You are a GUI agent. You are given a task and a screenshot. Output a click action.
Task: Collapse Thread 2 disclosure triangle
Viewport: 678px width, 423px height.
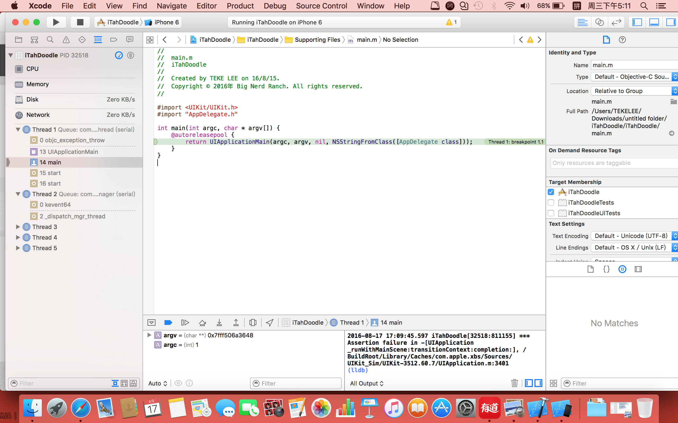[x=18, y=194]
